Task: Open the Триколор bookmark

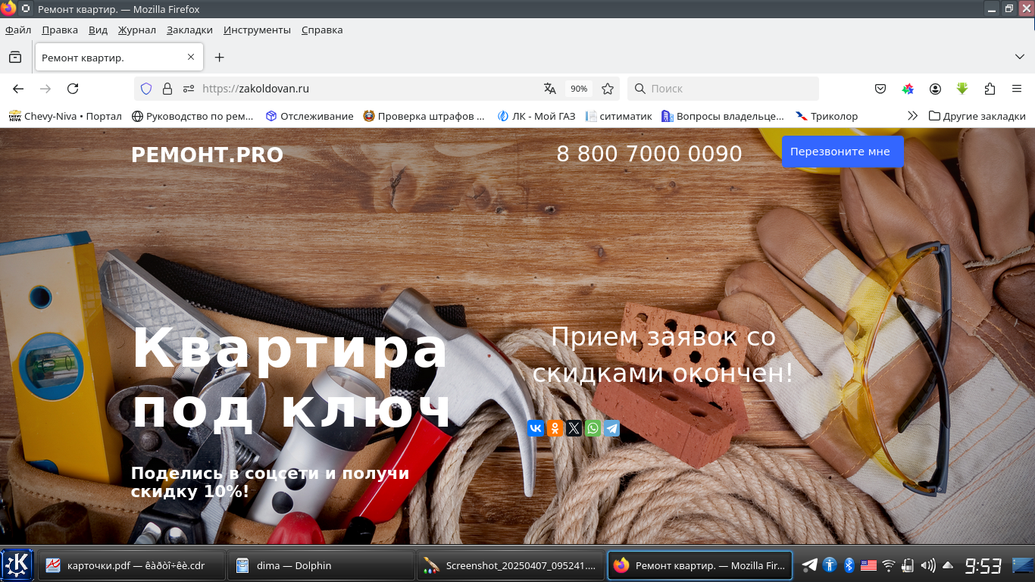Action: pos(827,116)
